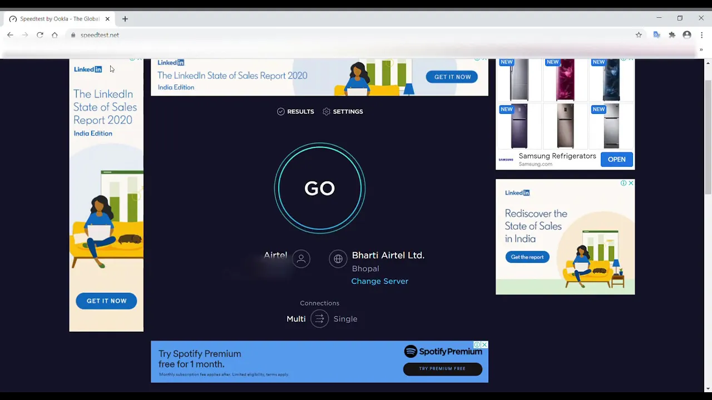
Task: Click the ad info icon on the LinkedIn sales ad
Action: coord(624,183)
